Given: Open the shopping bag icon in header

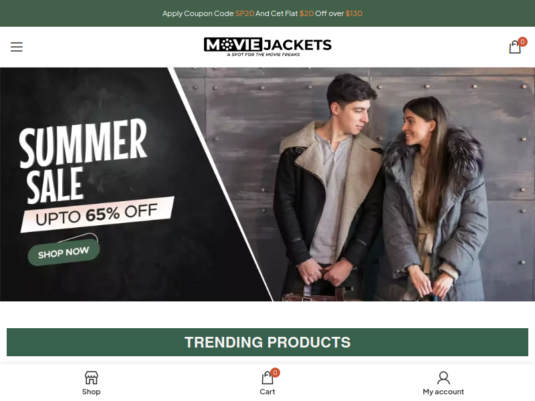Looking at the screenshot, I should pos(515,47).
